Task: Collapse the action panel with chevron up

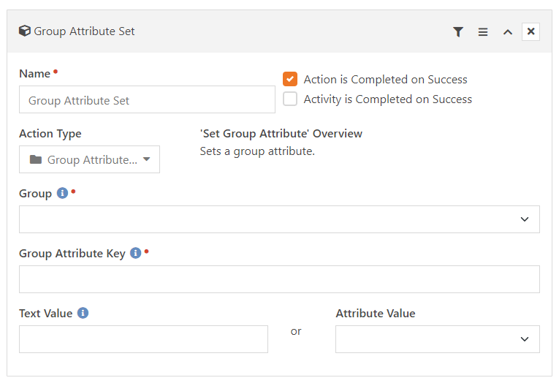Action: pyautogui.click(x=508, y=32)
